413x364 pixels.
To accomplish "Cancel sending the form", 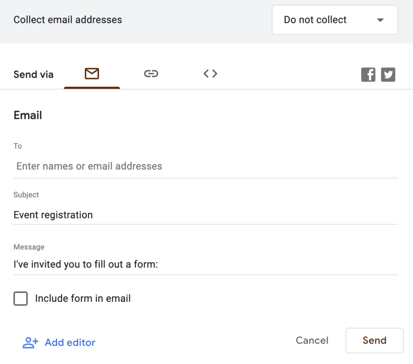I will 312,341.
